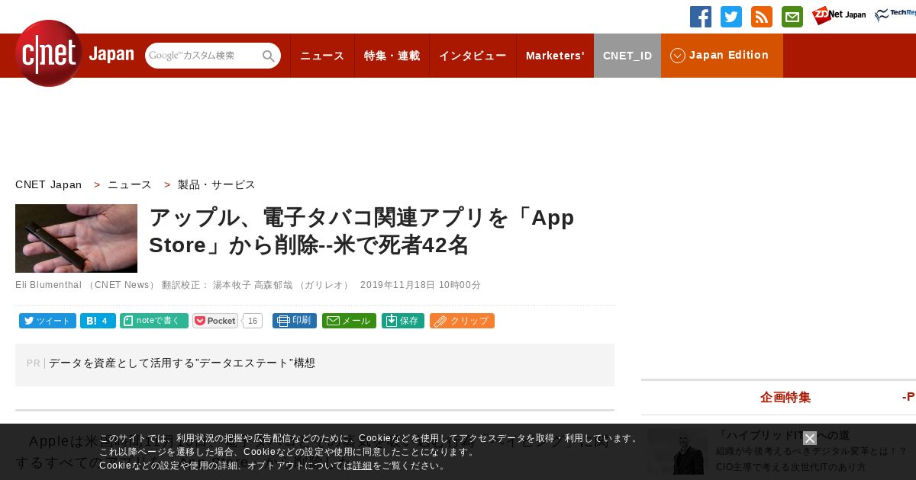Open the ハイブリッドITへの道 feature link
The image size is (916, 480).
click(782, 435)
